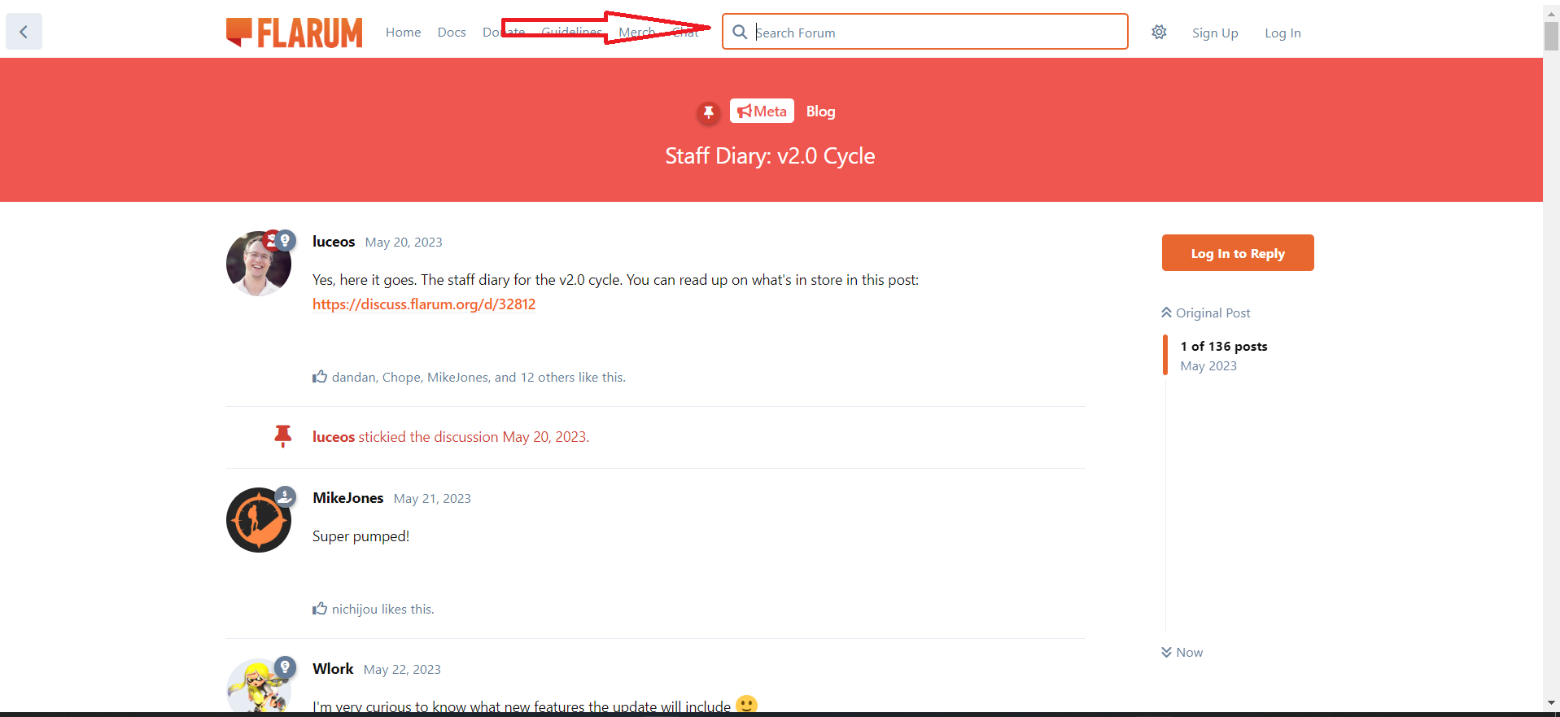The image size is (1560, 717).
Task: Open the discuss.flarum.org/d/32812 link
Action: tap(424, 304)
